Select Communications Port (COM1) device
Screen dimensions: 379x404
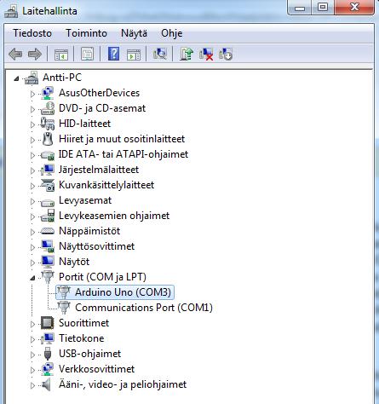(144, 308)
